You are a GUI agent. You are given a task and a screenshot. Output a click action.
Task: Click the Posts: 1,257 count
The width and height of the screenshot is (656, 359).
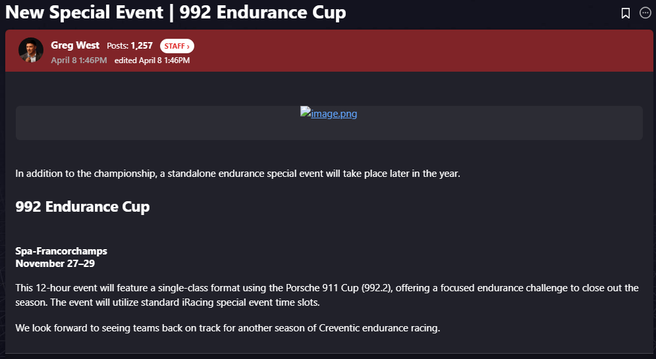pyautogui.click(x=130, y=46)
